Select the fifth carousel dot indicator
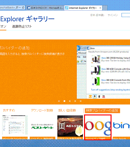Image resolution: width=130 pixels, height=147 pixels. pyautogui.click(x=81, y=101)
